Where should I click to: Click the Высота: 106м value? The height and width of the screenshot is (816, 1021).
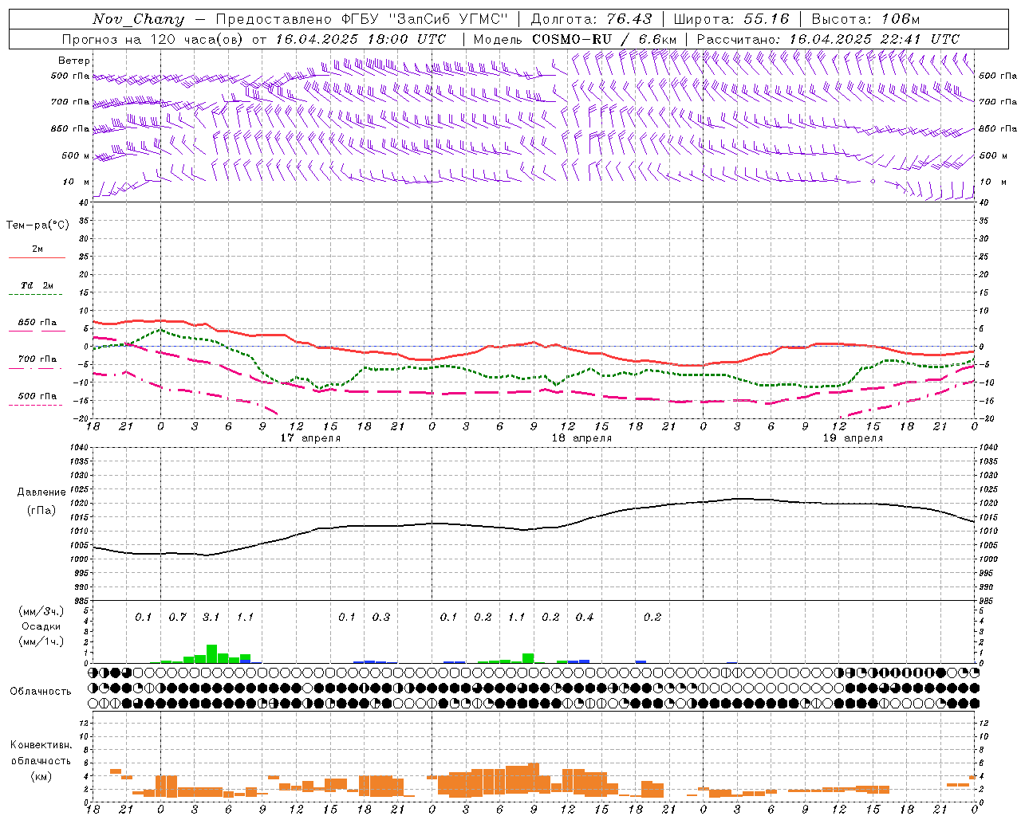[x=865, y=19]
